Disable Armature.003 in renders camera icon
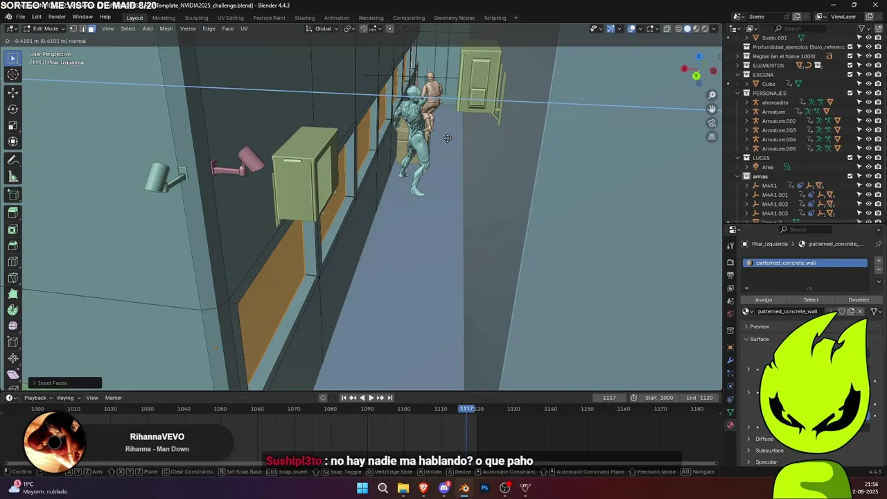 (878, 130)
